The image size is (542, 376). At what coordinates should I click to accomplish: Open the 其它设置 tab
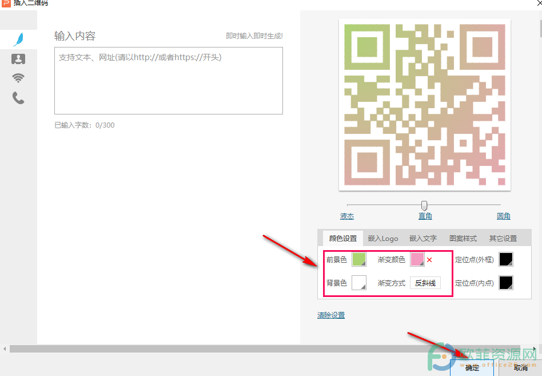(x=503, y=238)
